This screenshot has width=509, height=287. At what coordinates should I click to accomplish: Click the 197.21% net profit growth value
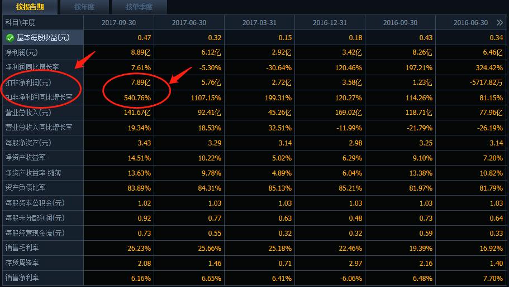[x=418, y=67]
